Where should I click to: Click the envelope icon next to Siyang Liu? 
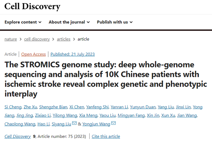tap(74, 123)
